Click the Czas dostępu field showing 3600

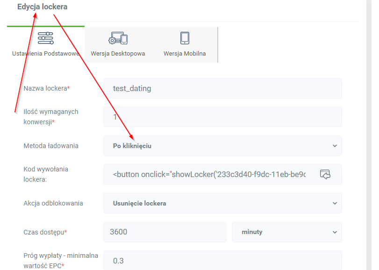[164, 232]
